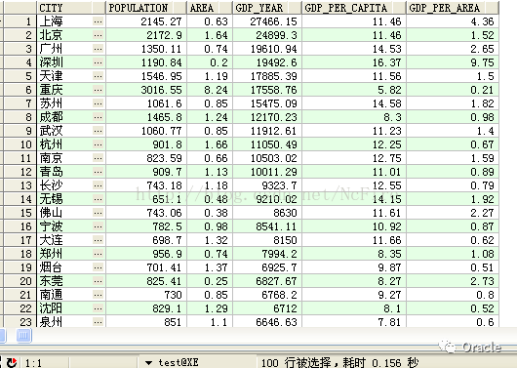Image resolution: width=517 pixels, height=368 pixels.
Task: Open the test@XE connection dropdown arrow
Action: pos(148,363)
